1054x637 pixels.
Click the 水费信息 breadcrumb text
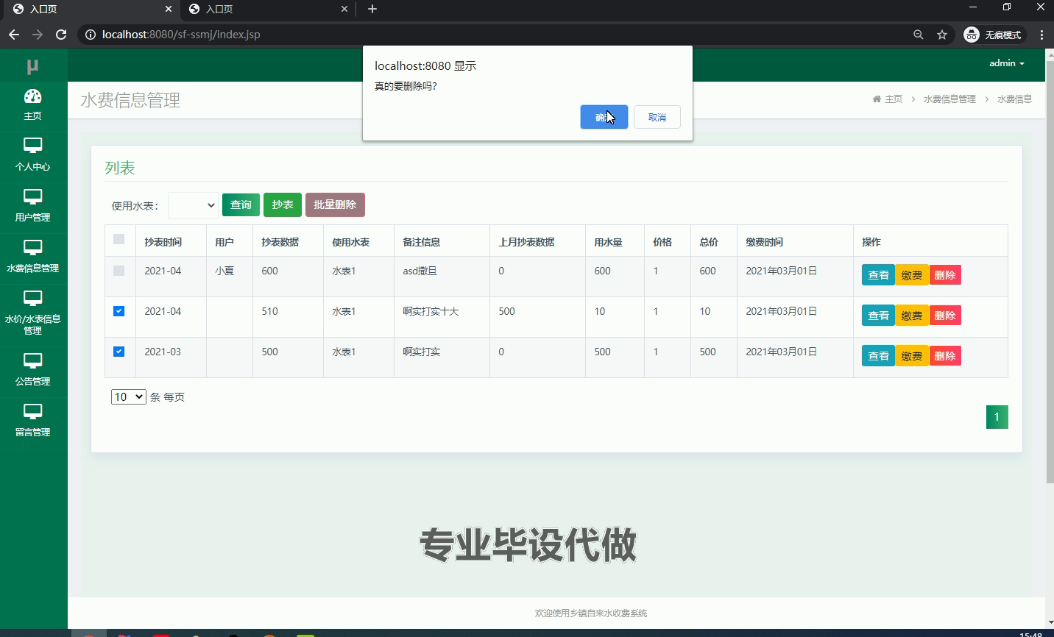(x=1014, y=99)
